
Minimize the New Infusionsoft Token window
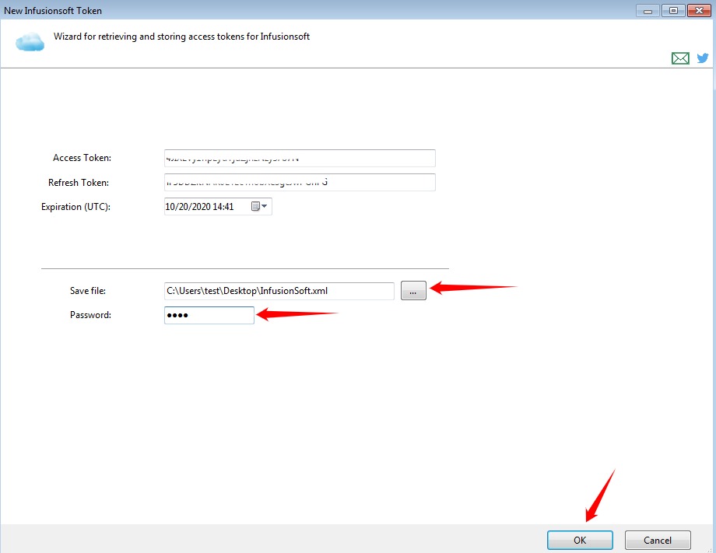click(648, 10)
